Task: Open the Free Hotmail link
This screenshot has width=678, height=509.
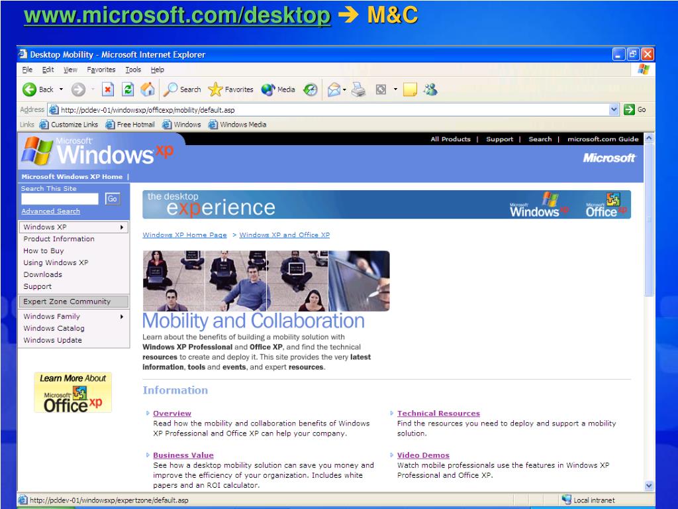Action: point(130,125)
